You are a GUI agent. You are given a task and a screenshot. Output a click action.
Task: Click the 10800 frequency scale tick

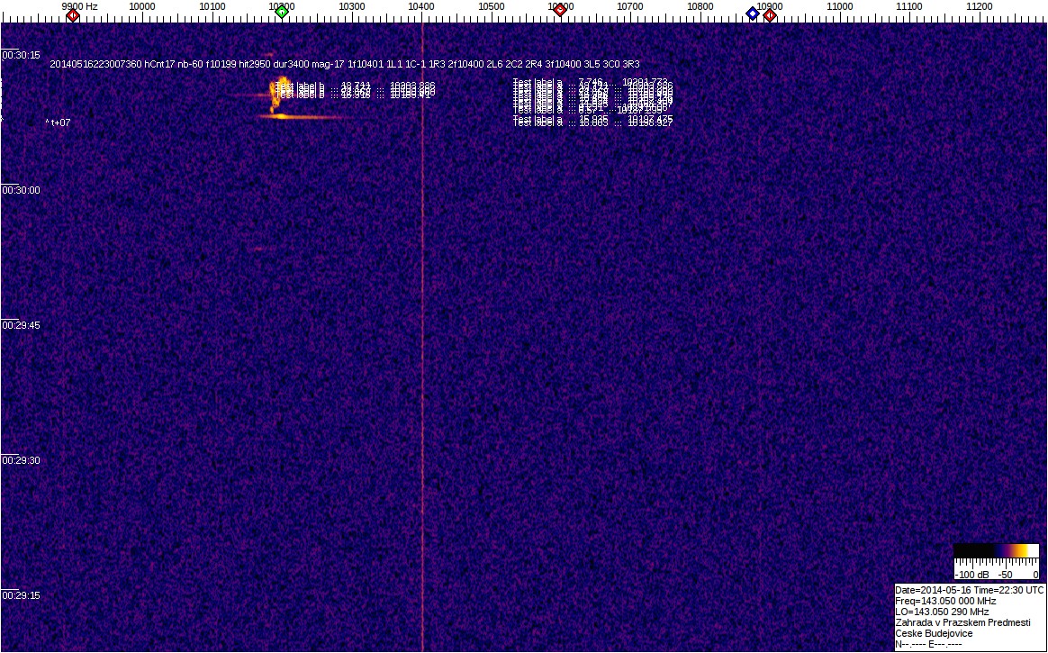700,6
